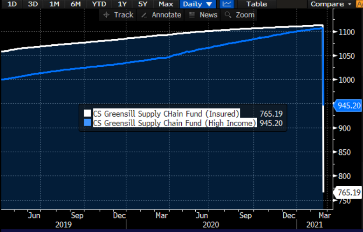Activate the Track crosshair tool

(x=118, y=15)
